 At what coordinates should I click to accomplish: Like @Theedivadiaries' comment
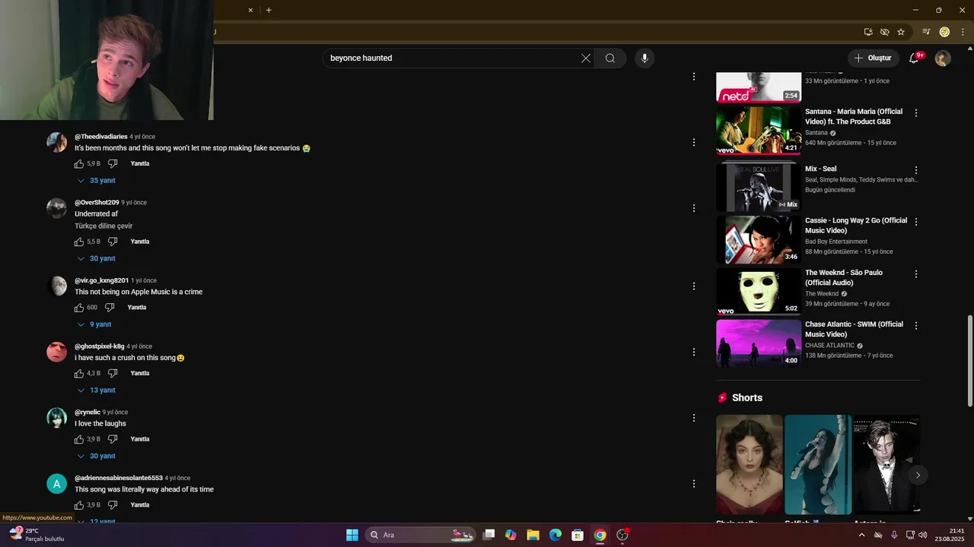79,164
